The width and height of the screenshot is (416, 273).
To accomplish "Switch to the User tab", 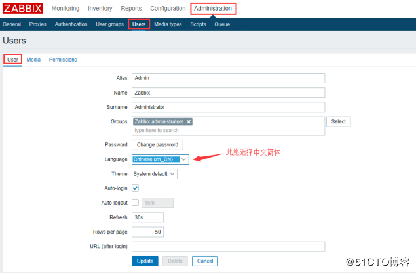I will 12,60.
